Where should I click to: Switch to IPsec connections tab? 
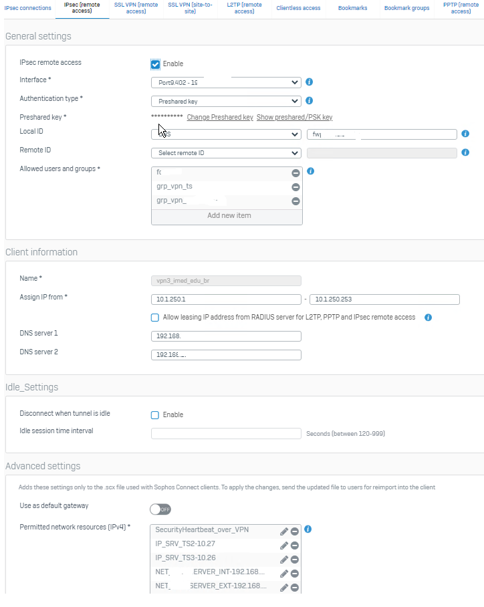pos(28,8)
